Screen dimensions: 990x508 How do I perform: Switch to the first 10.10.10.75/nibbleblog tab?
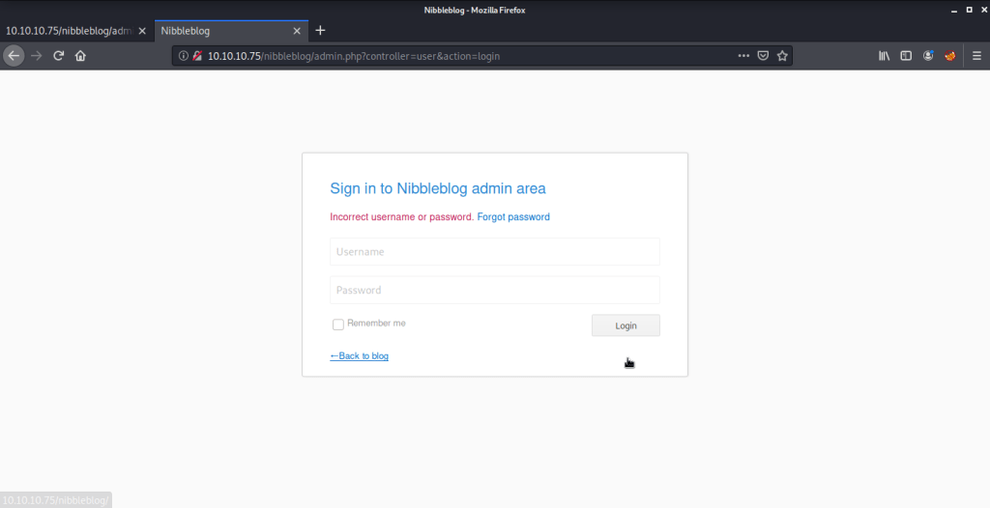click(x=68, y=31)
